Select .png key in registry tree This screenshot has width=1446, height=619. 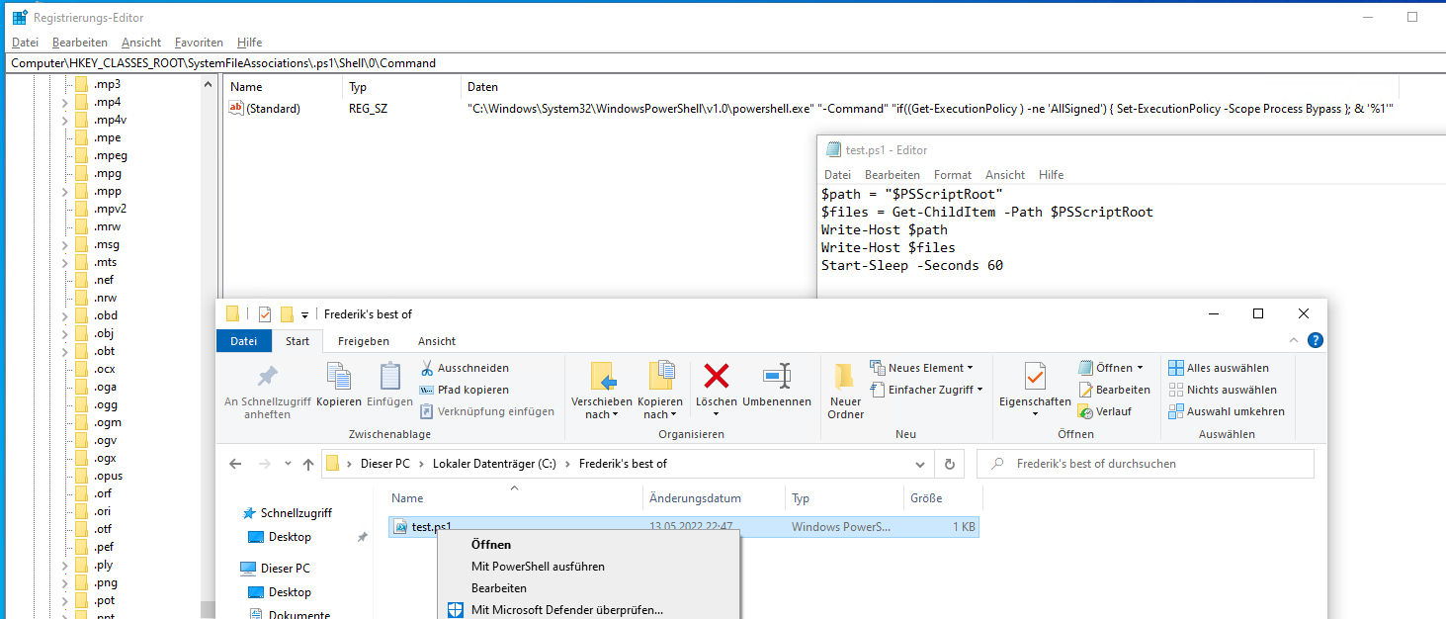click(106, 582)
